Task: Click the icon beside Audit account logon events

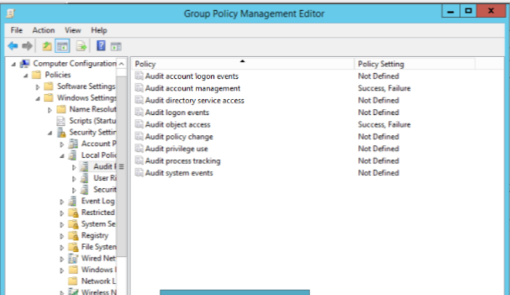Action: pos(139,76)
